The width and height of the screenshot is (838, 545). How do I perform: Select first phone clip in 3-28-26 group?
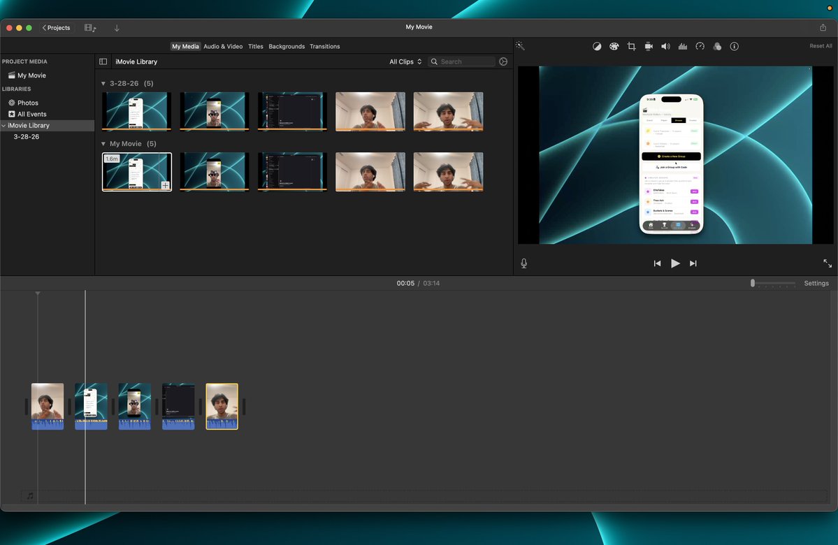(137, 111)
